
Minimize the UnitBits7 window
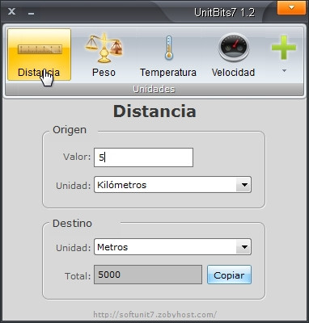coord(31,13)
